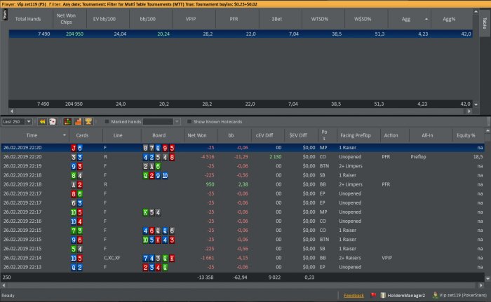Viewport: 491px width, 302px height.
Task: Toggle Show Known Holecards checkbox
Action: click(189, 122)
